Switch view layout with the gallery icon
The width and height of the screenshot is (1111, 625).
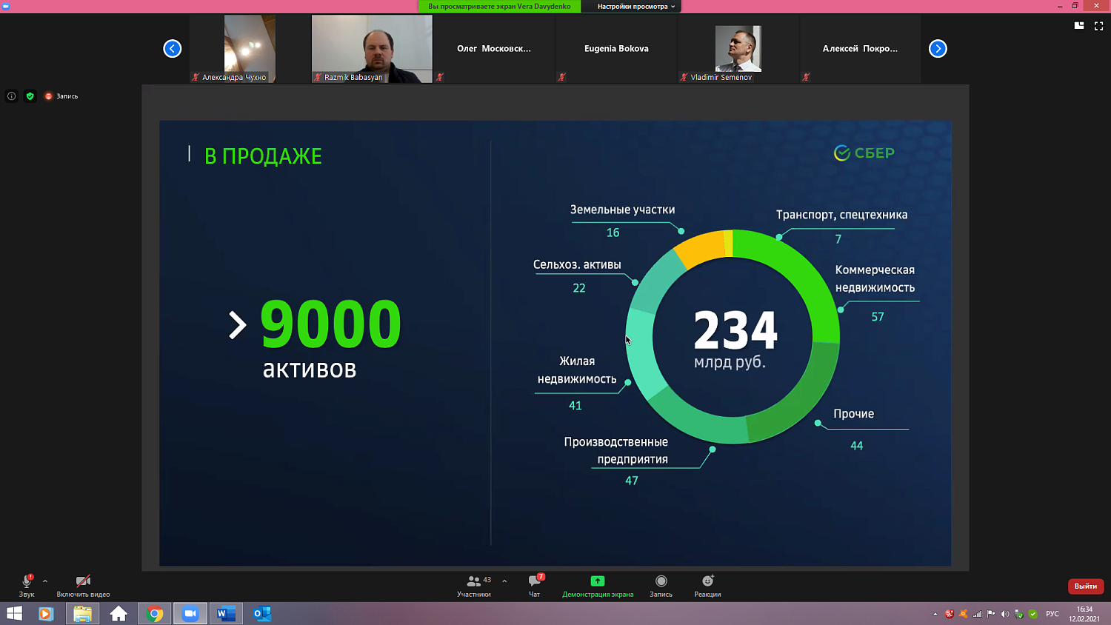tap(1079, 26)
